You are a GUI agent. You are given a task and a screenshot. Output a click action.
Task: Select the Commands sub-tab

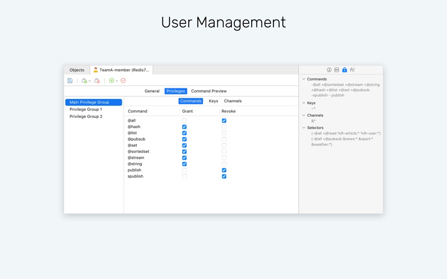pyautogui.click(x=191, y=101)
